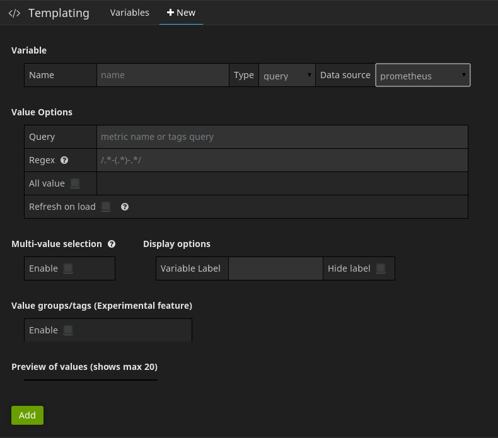Enable Value groups/tags checkbox
498x438 pixels.
[68, 330]
